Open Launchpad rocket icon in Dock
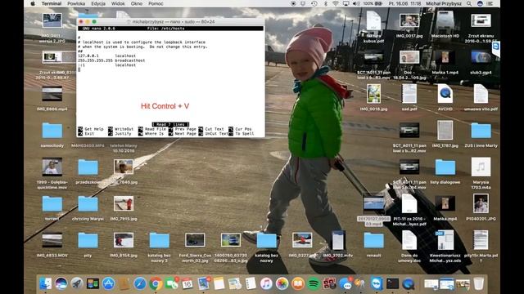Image resolution: width=524 pixels, height=294 pixels. [77, 283]
